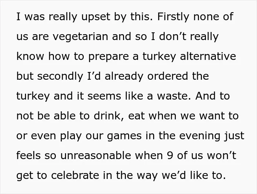
Task: Click the word "we'd" in the last line
Action: pos(174,175)
